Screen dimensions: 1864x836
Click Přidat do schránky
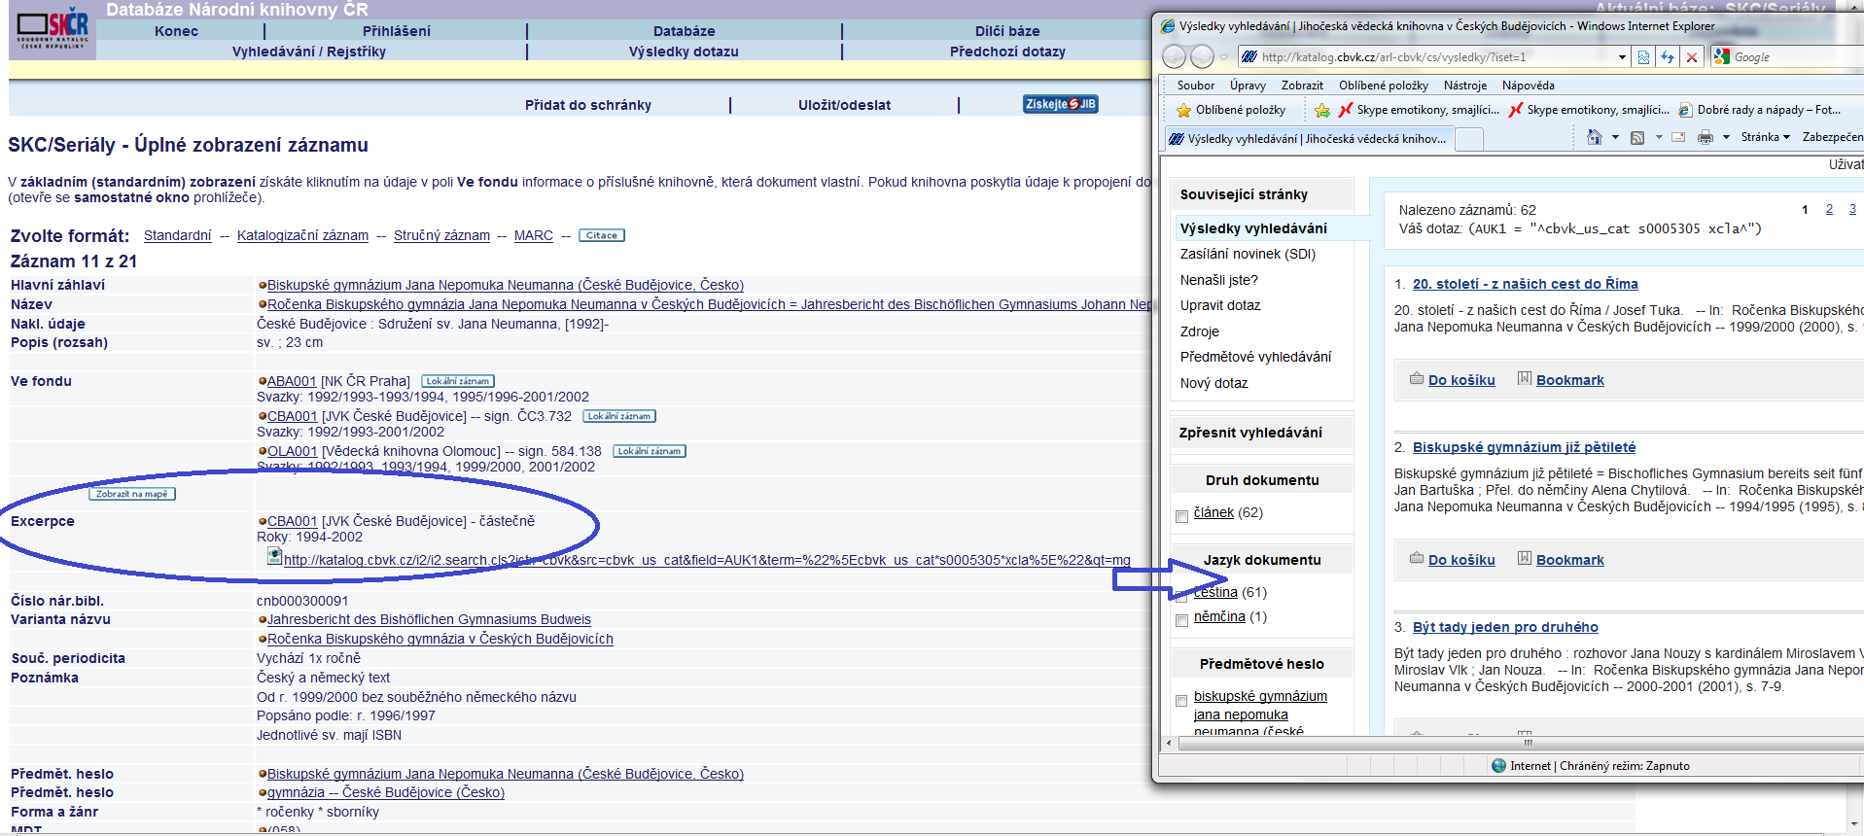pyautogui.click(x=588, y=105)
